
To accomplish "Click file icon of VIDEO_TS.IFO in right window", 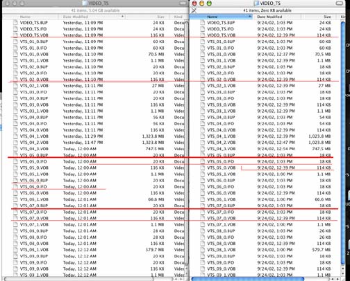I will 203,29.
